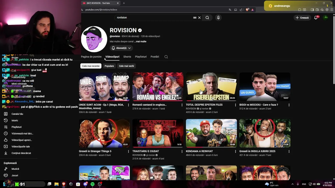The image size is (335, 188).
Task: Switch to the Shorts tab
Action: coord(127,57)
